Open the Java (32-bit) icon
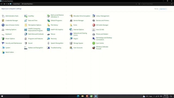The height and width of the screenshot is (98, 174). [94, 30]
